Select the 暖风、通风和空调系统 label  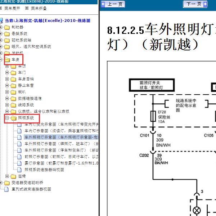click(x=31, y=46)
